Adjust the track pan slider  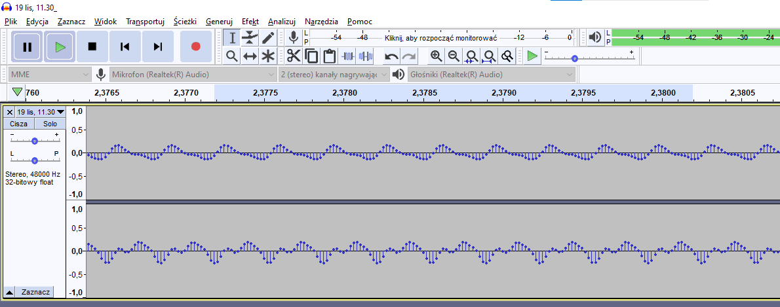pos(34,160)
